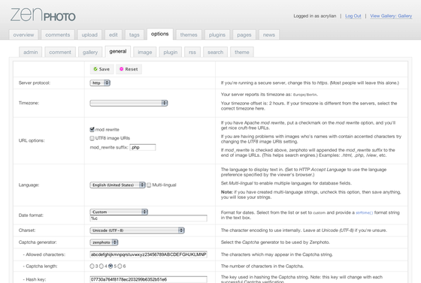Open the plugin options sub-tab
421x283 pixels.
pyautogui.click(x=171, y=53)
